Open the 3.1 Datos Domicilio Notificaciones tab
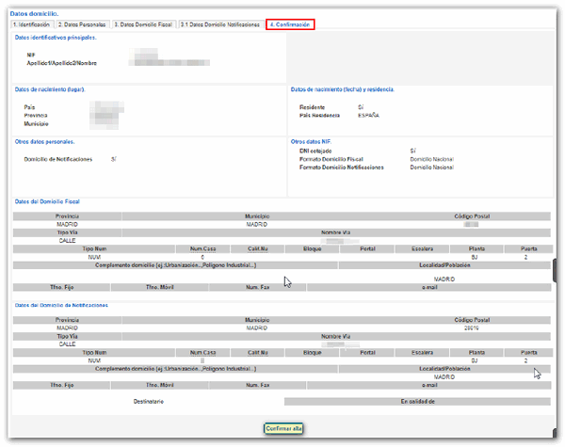The height and width of the screenshot is (447, 565). 220,24
